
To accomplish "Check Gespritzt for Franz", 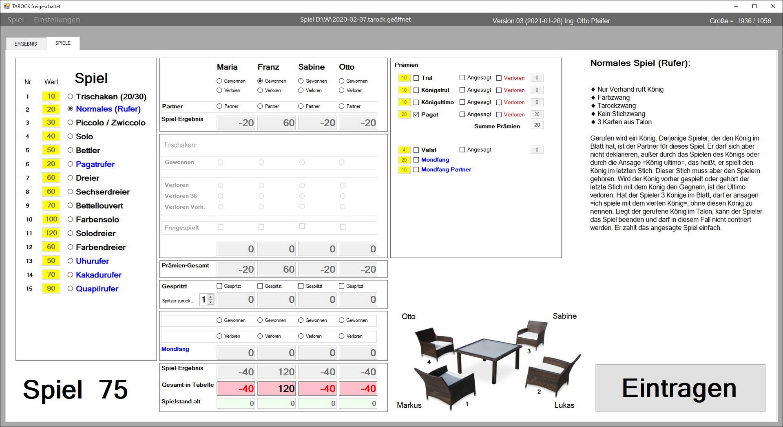I will [260, 286].
